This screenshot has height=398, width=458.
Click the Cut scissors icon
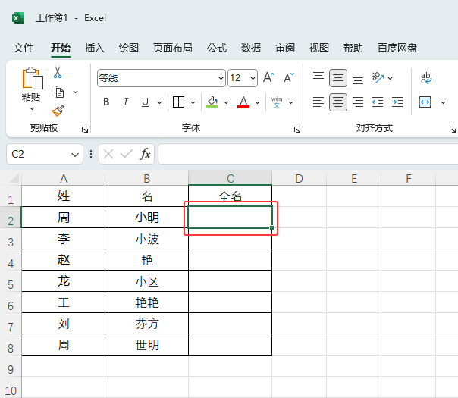coord(58,73)
